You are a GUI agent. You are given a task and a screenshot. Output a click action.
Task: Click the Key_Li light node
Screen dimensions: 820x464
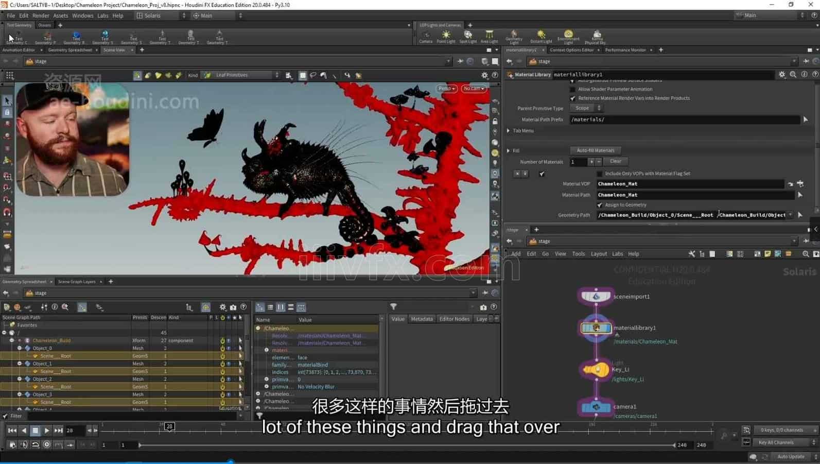[596, 369]
